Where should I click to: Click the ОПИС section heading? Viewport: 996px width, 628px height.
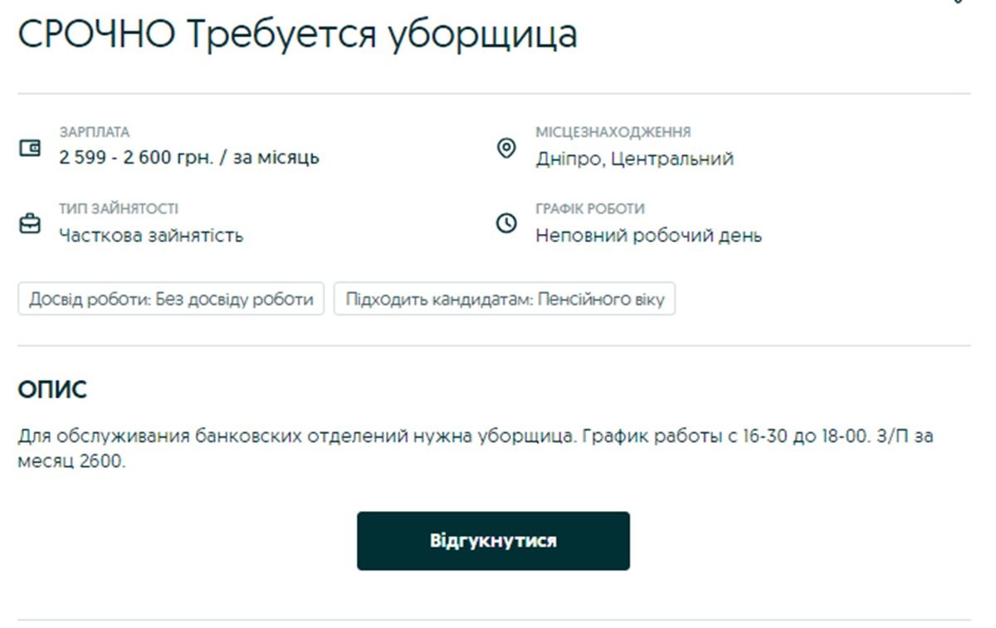click(x=52, y=390)
